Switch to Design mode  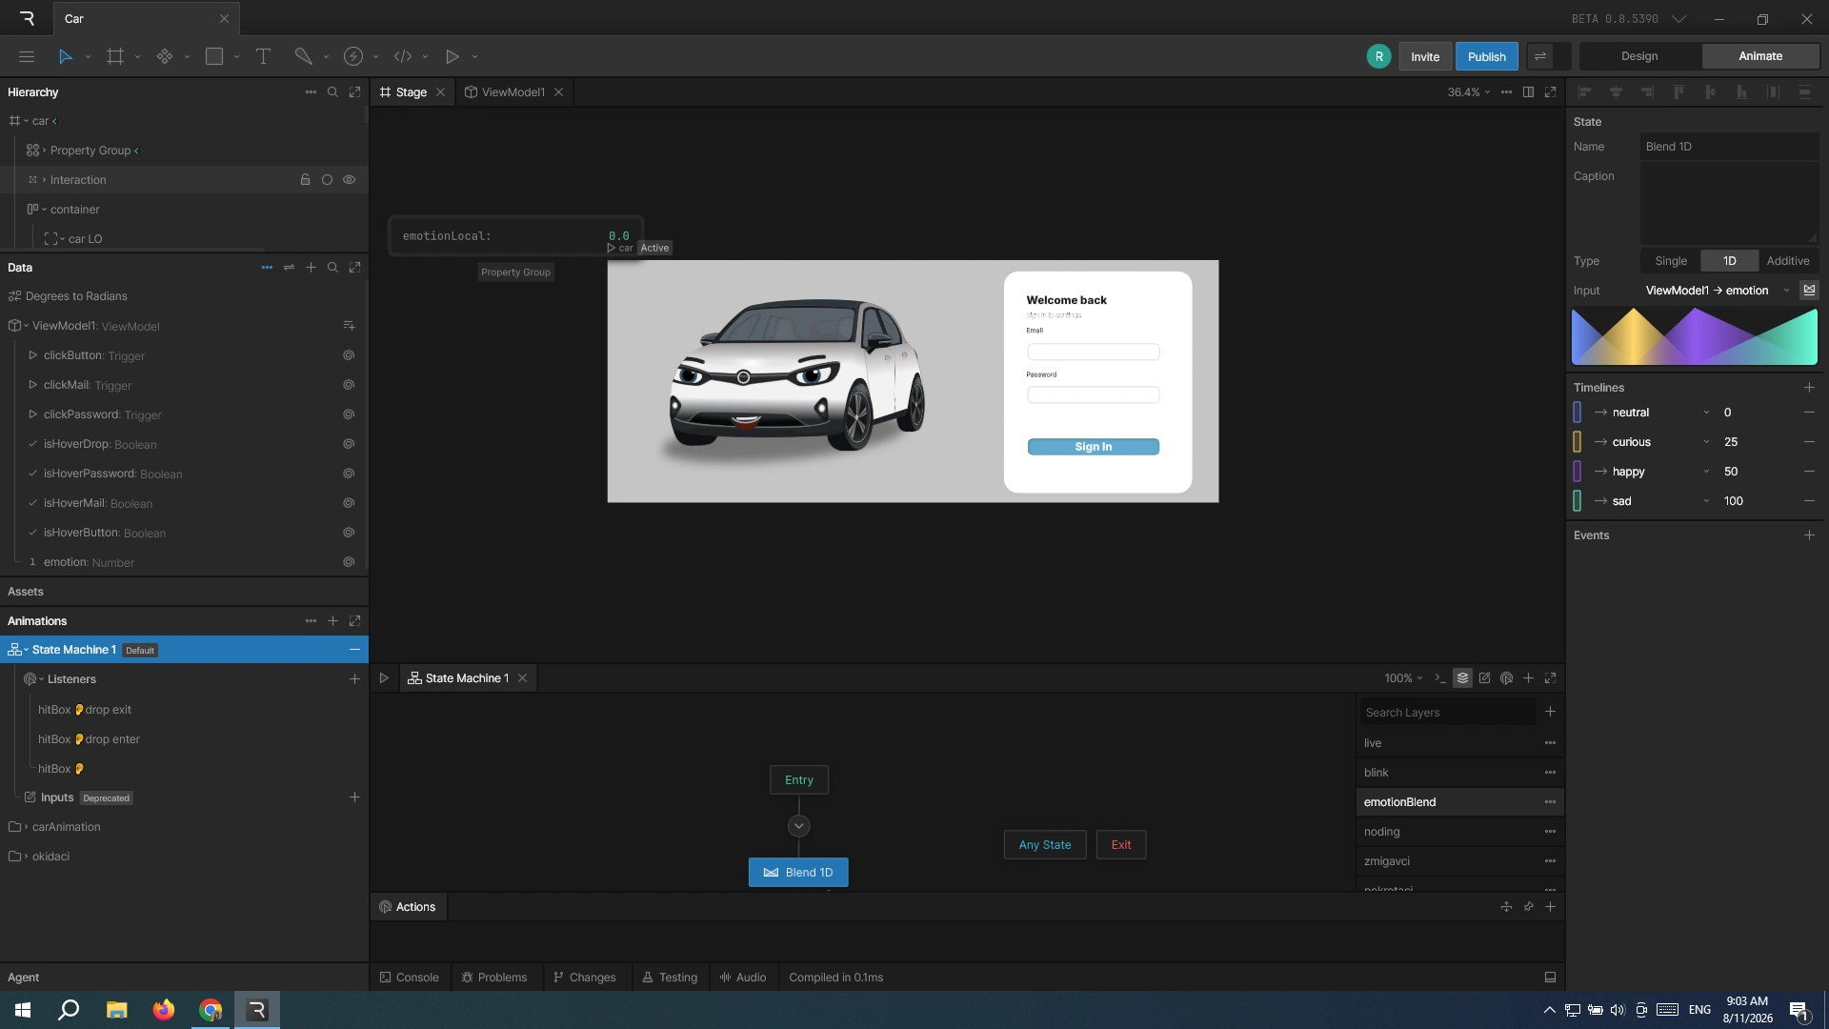point(1639,56)
